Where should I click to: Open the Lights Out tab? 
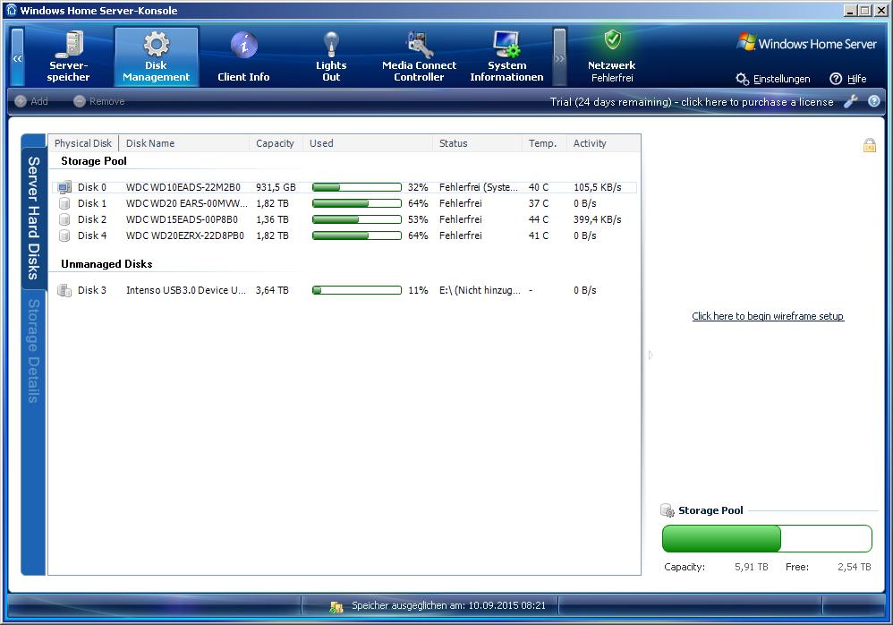coord(331,57)
